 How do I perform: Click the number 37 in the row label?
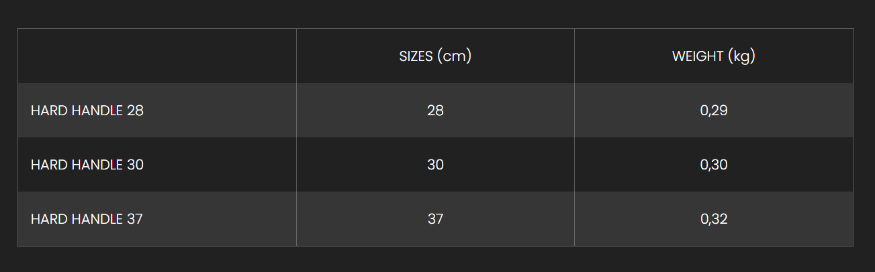[x=134, y=219]
